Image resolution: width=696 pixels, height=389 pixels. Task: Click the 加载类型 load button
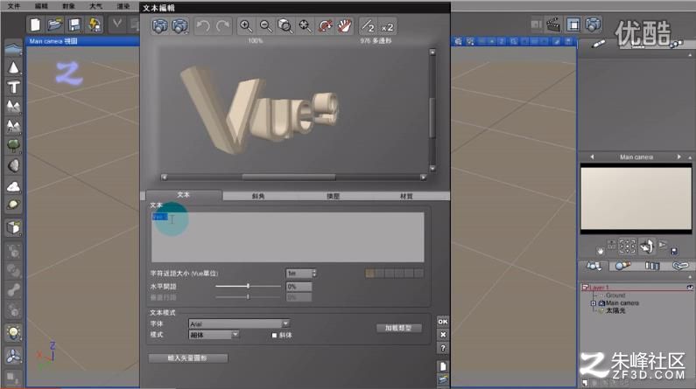click(x=398, y=328)
